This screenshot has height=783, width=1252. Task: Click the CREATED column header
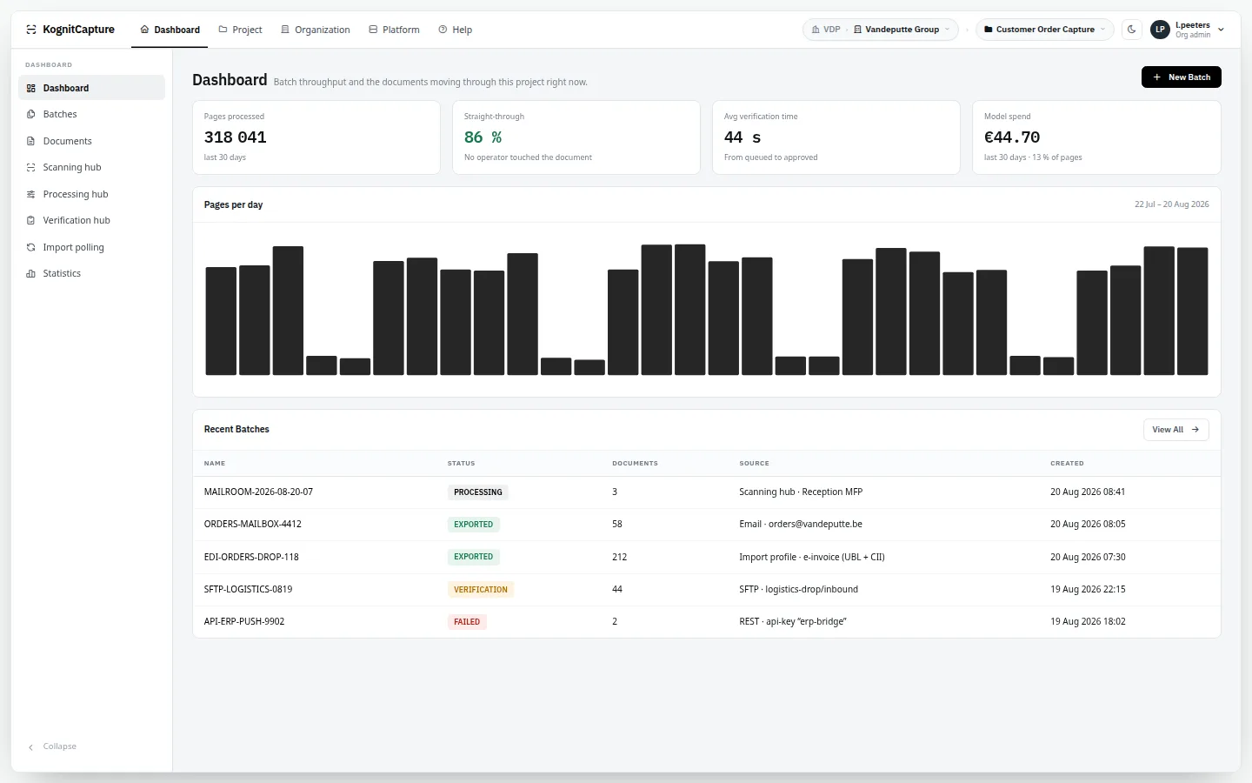1067,464
